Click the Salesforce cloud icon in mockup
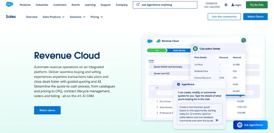This screenshot has width=274, height=133. click(x=150, y=41)
